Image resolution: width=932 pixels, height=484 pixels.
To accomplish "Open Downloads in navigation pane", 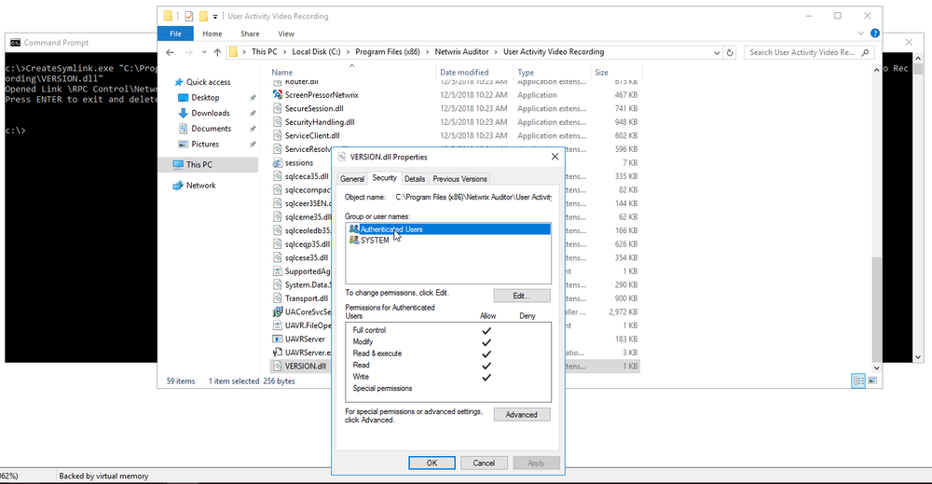I will point(211,113).
